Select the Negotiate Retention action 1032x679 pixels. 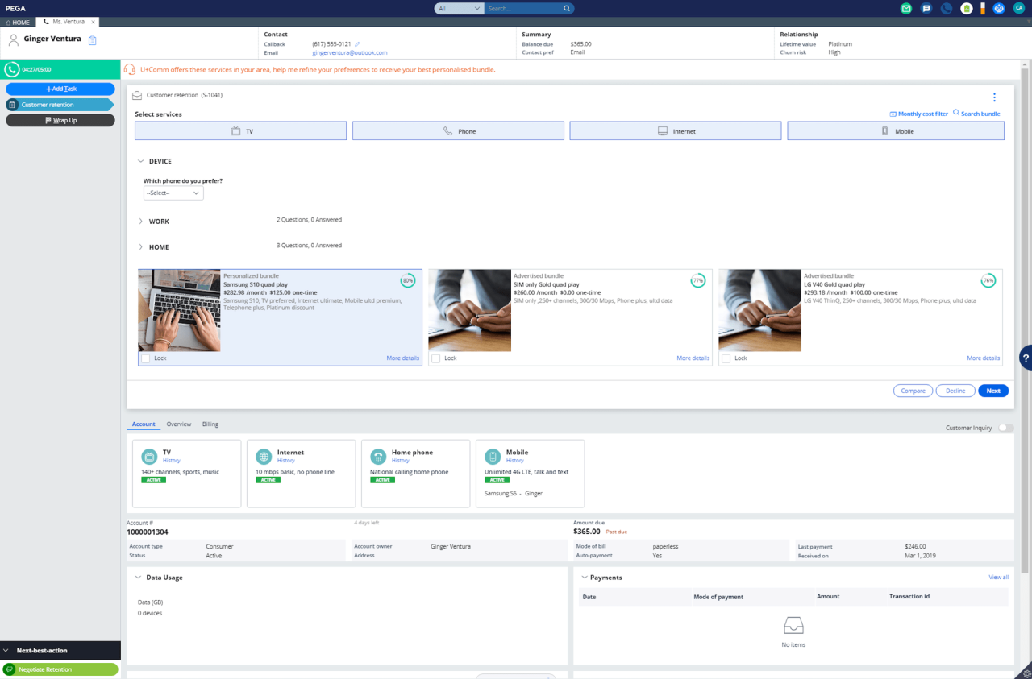click(x=60, y=669)
